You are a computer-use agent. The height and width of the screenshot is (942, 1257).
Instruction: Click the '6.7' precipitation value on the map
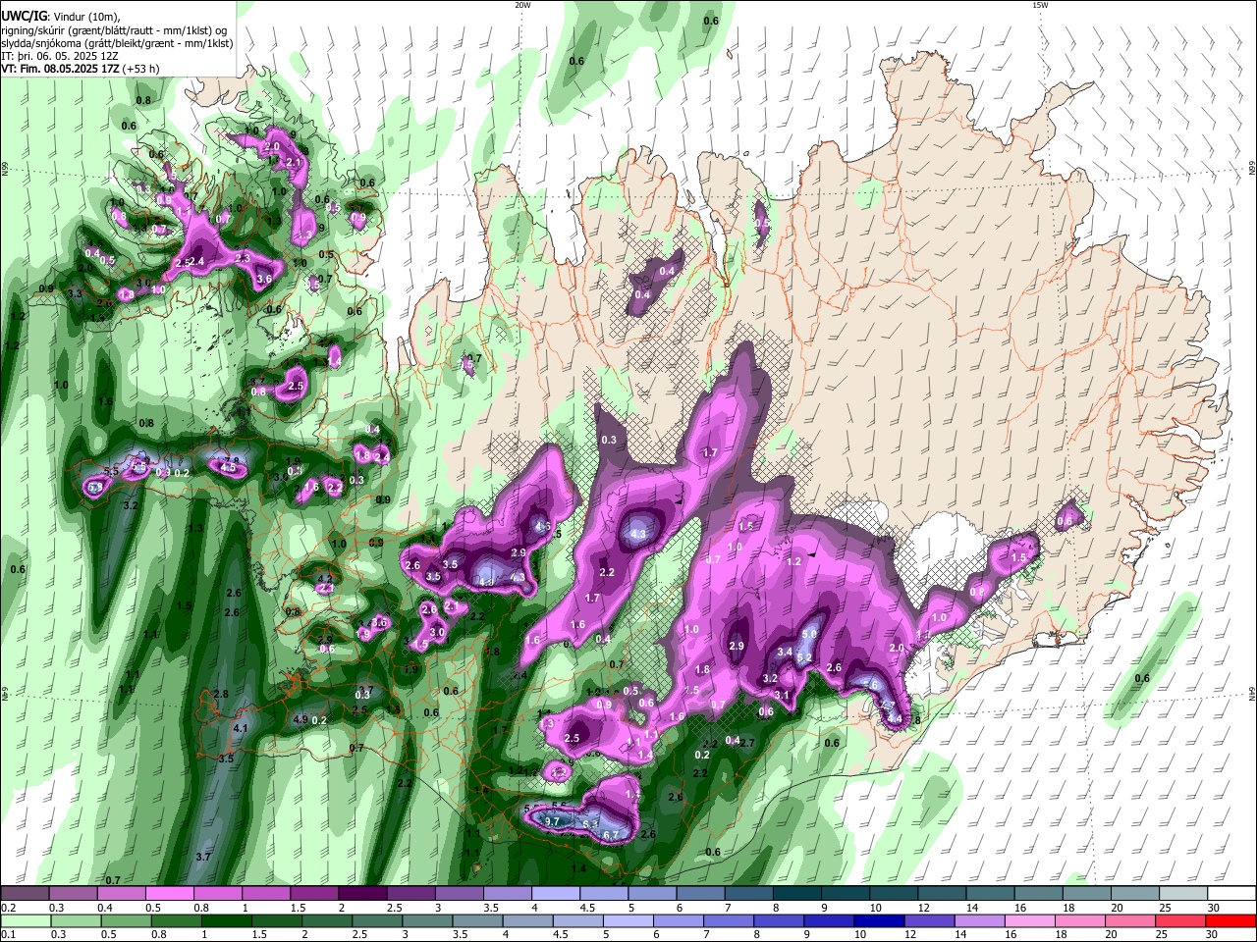610,835
